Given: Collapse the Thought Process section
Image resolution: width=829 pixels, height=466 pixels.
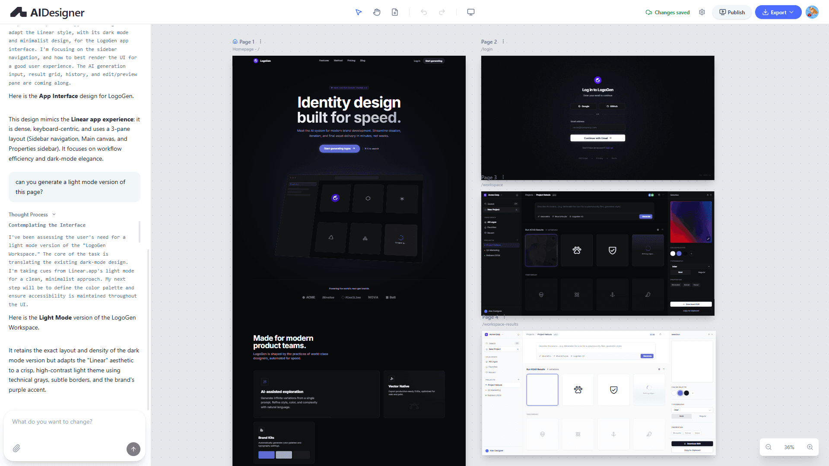Looking at the screenshot, I should (54, 214).
